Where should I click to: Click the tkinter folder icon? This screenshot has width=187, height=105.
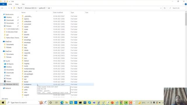[x=23, y=82]
